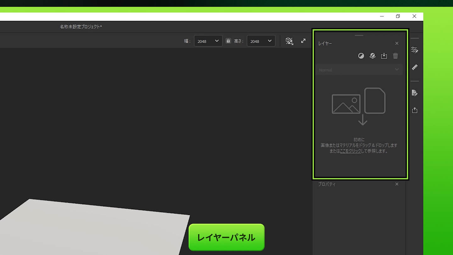This screenshot has height=255, width=453.
Task: Click the ここをクリック browse link
Action: tap(350, 151)
